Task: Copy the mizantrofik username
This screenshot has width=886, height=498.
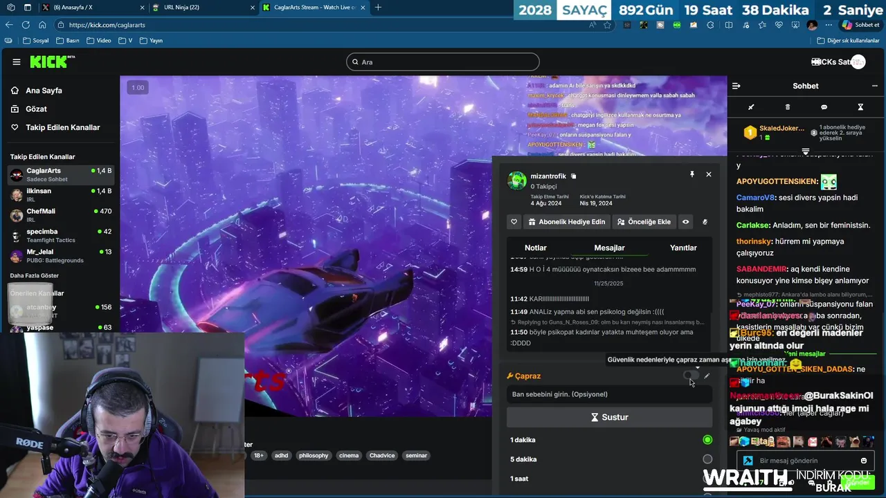Action: pyautogui.click(x=573, y=176)
